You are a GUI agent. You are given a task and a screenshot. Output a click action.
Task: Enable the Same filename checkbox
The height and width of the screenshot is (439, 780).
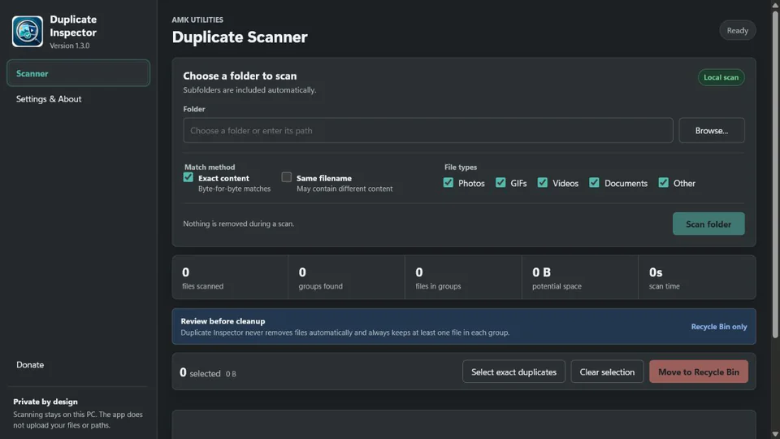point(287,177)
